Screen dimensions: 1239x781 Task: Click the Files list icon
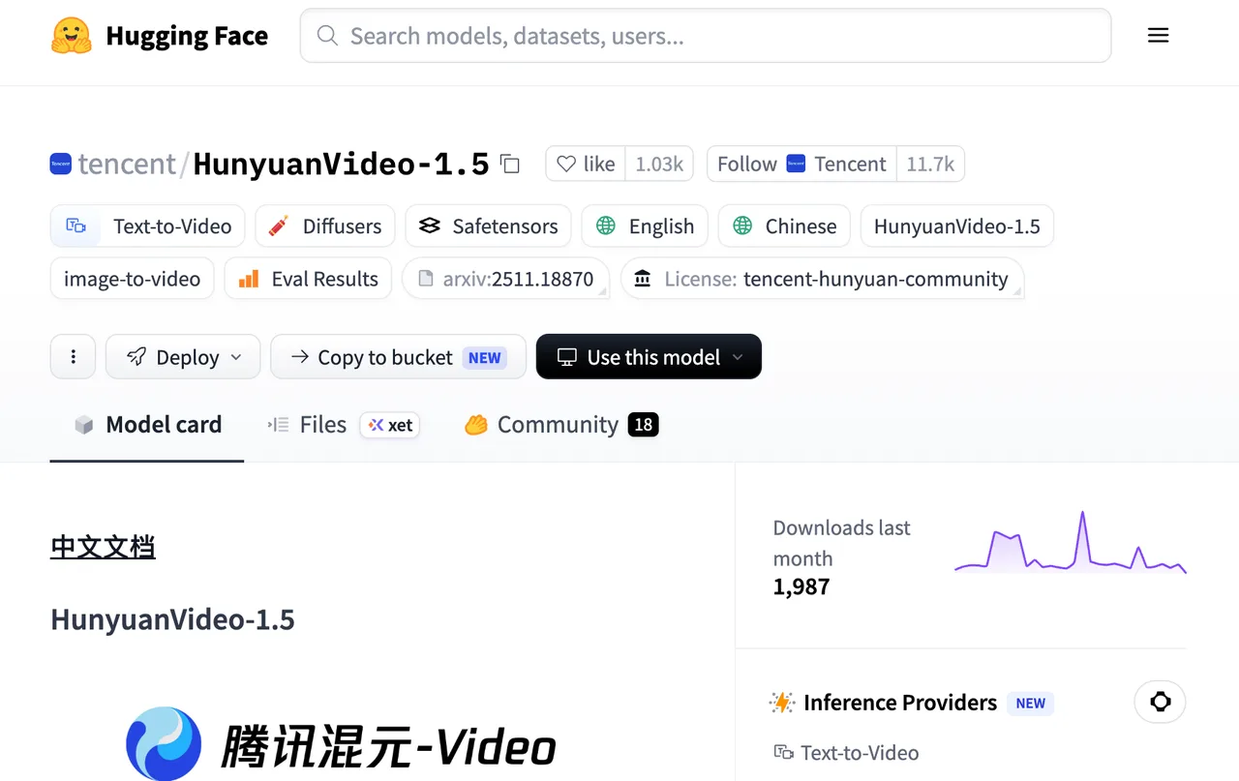pos(279,425)
